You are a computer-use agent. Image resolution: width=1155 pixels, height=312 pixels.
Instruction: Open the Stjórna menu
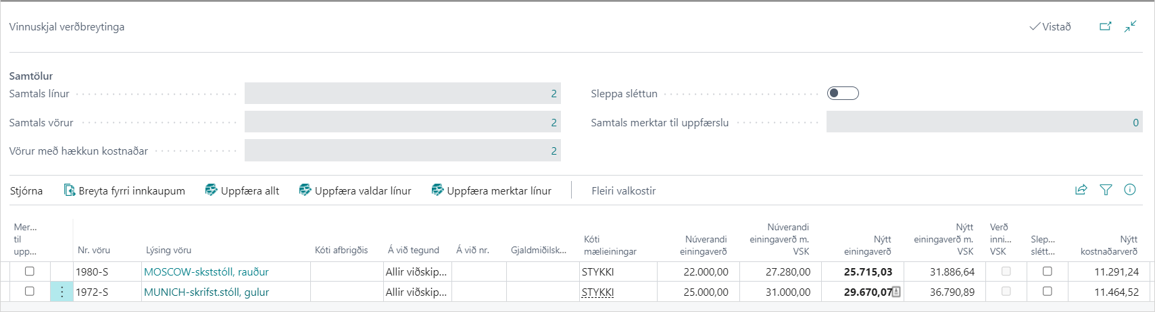pyautogui.click(x=26, y=190)
